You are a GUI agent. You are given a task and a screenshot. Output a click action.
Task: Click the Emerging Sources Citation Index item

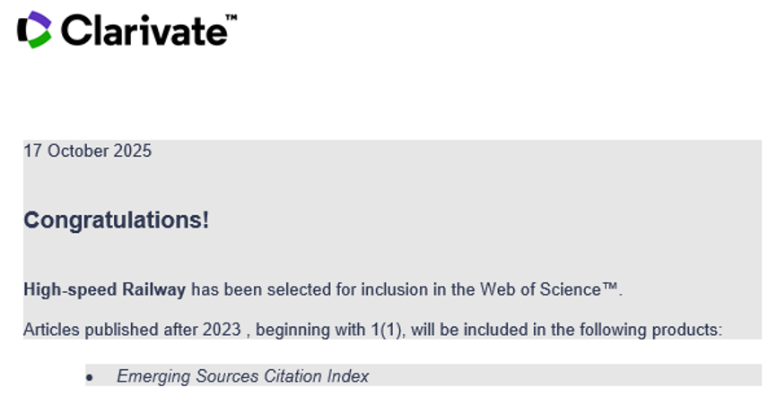(x=242, y=376)
